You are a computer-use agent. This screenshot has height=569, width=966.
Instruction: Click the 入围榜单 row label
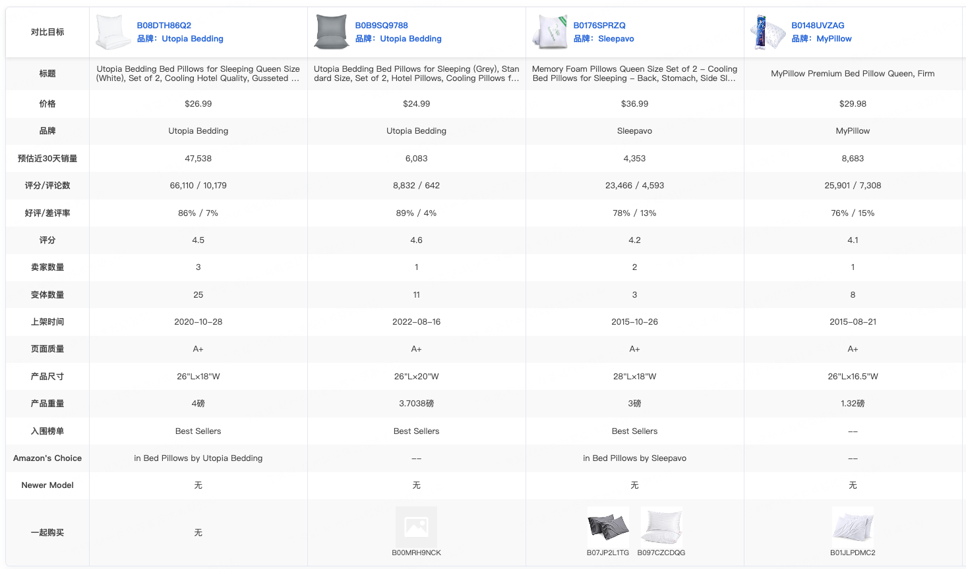(x=47, y=431)
